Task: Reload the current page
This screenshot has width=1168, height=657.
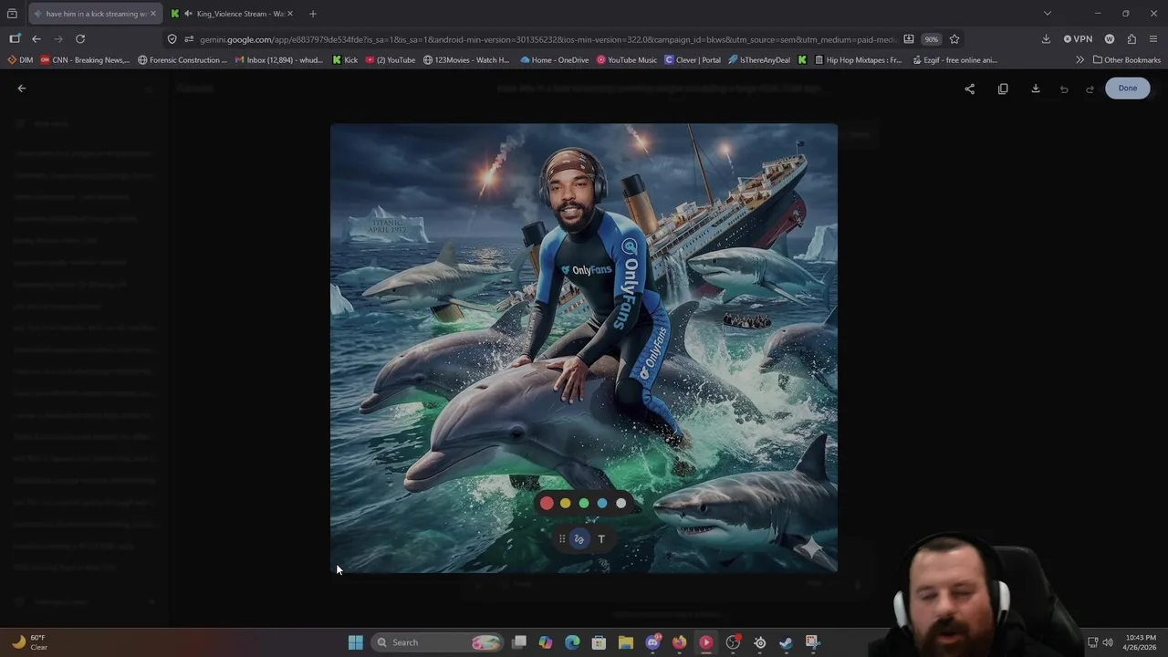Action: point(80,39)
